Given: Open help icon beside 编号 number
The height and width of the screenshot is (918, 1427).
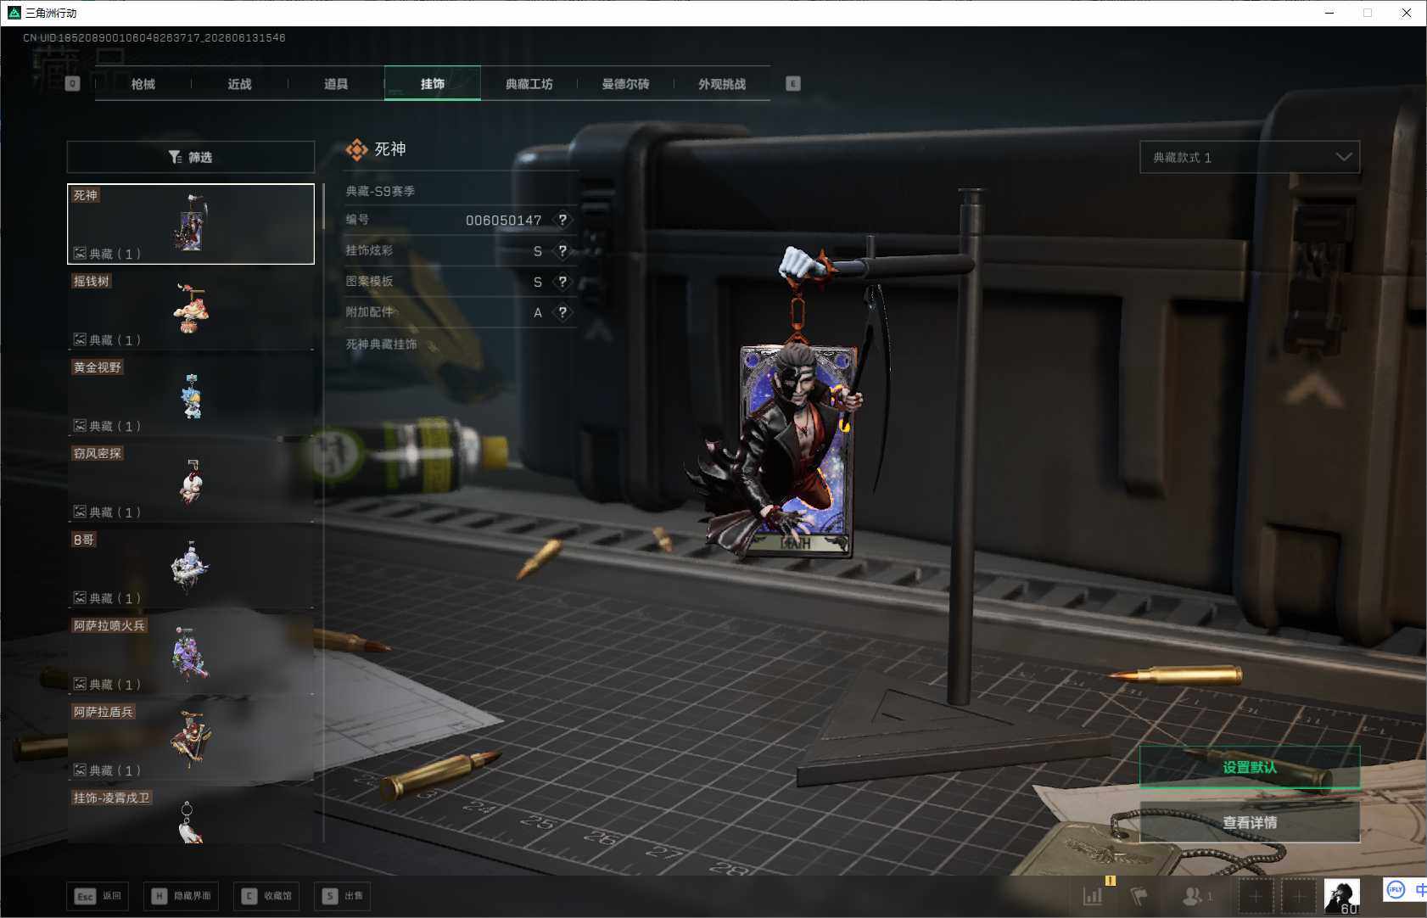Looking at the screenshot, I should pos(562,220).
